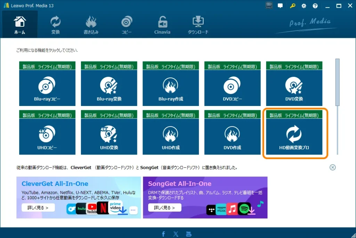Dismiss the download feature notice

click(x=333, y=167)
